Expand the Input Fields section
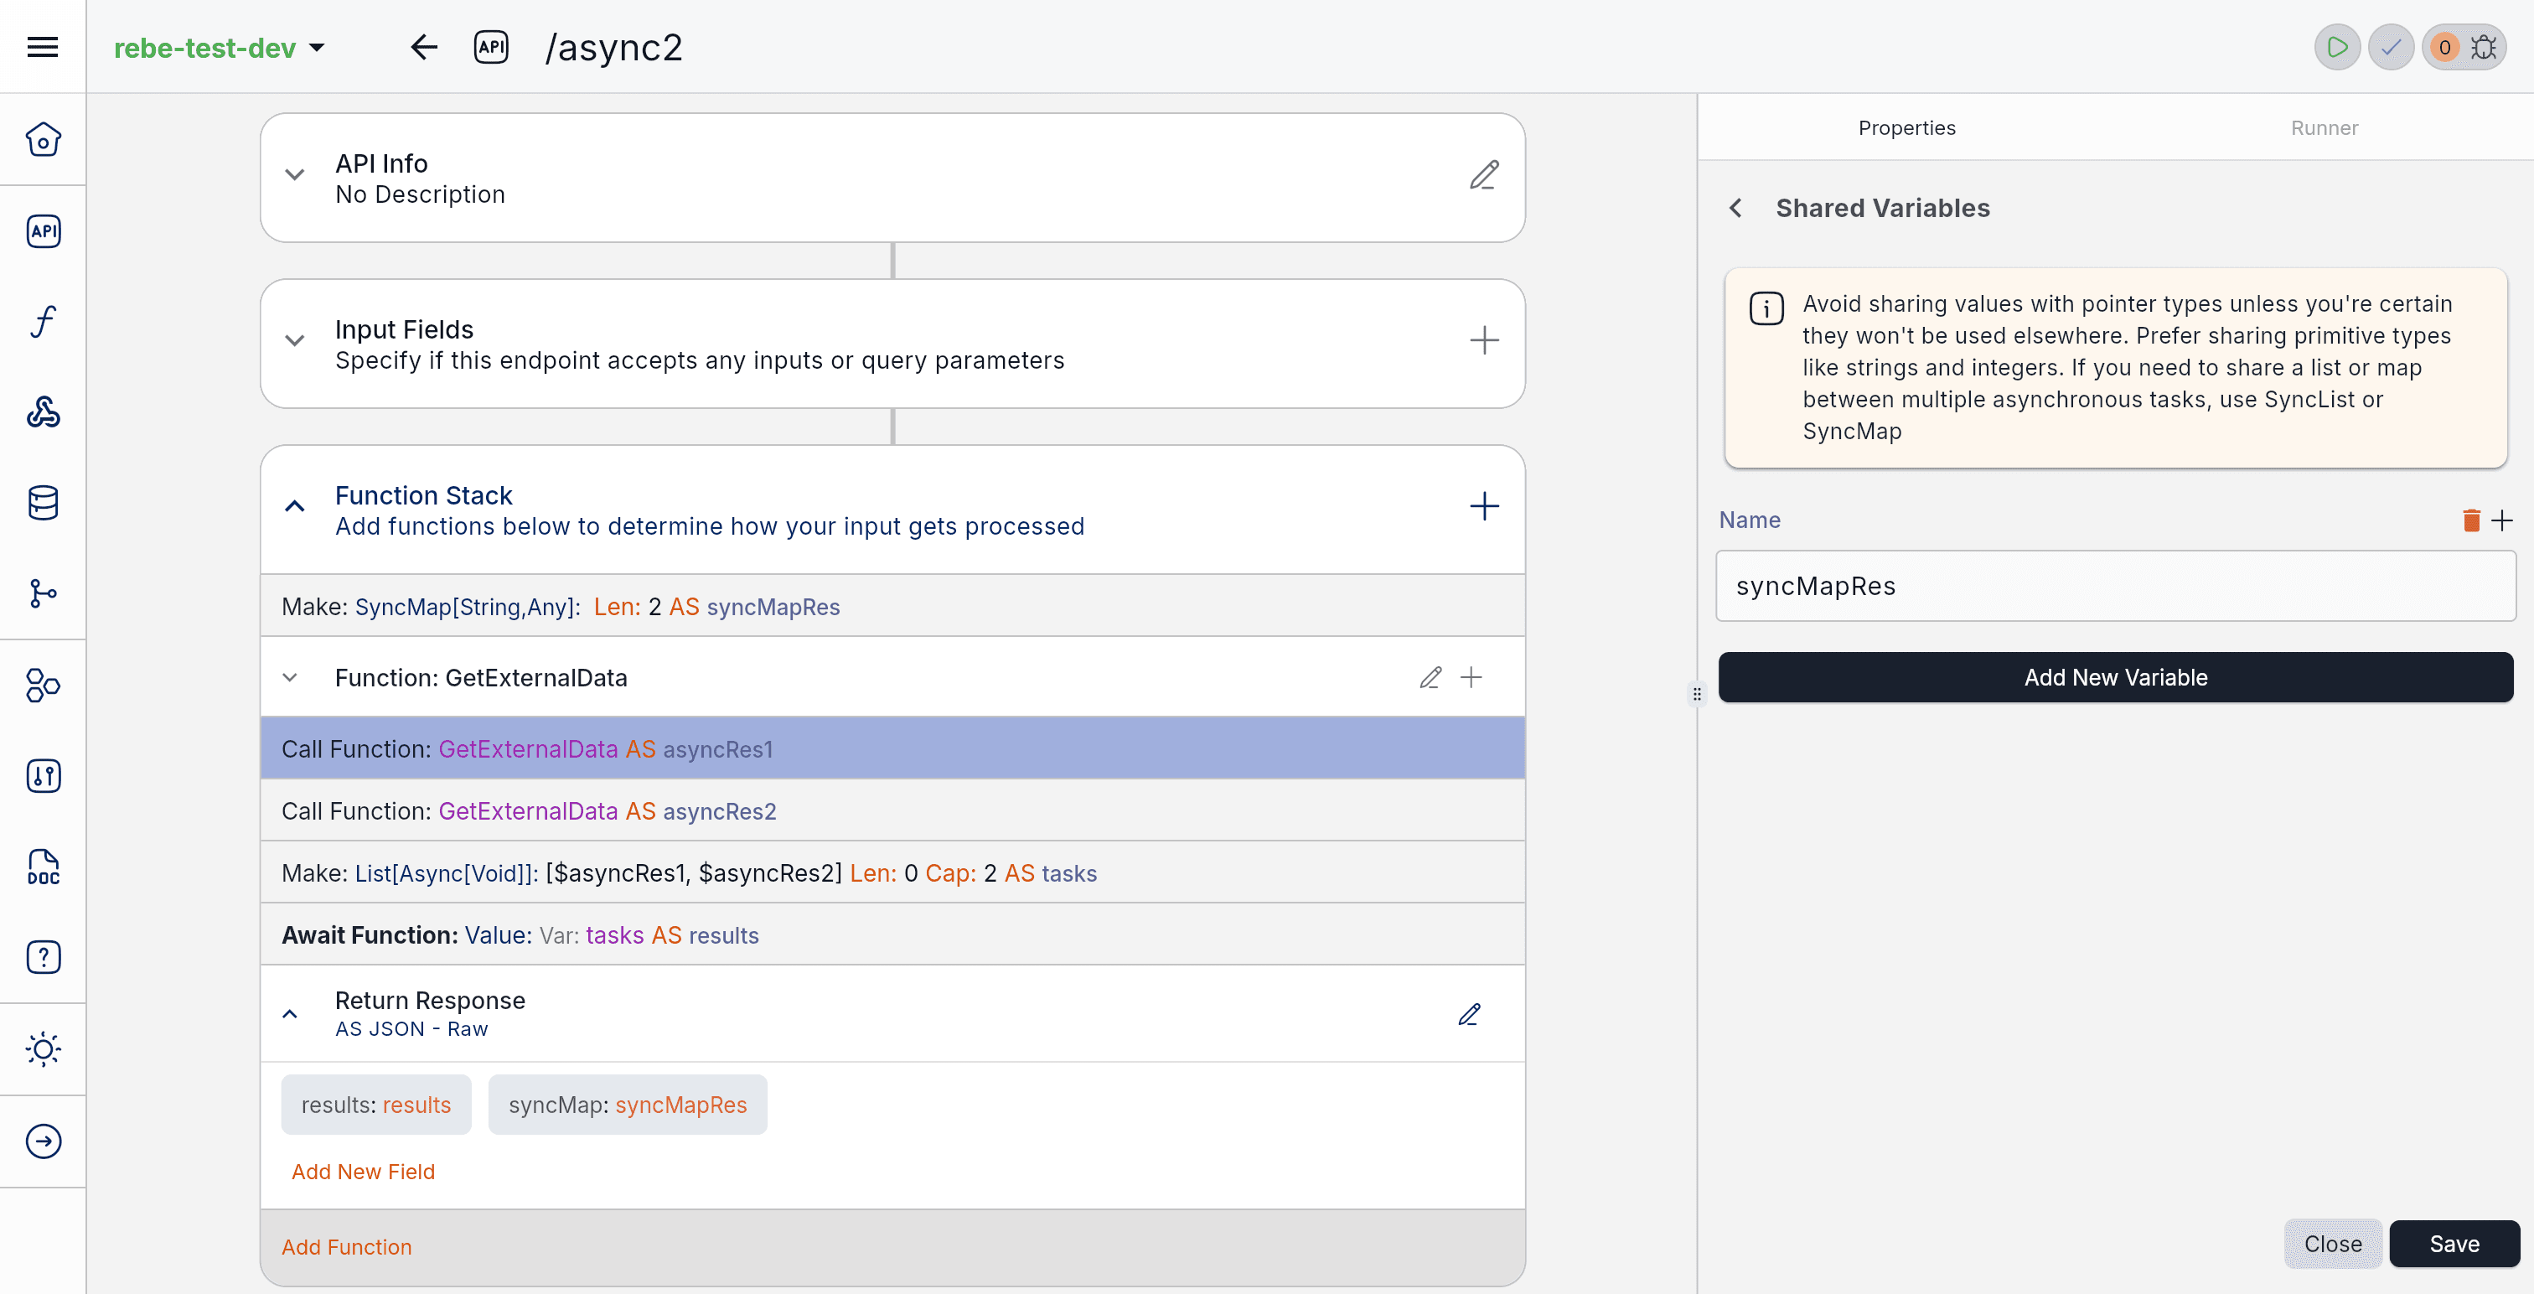This screenshot has width=2534, height=1294. click(x=294, y=340)
